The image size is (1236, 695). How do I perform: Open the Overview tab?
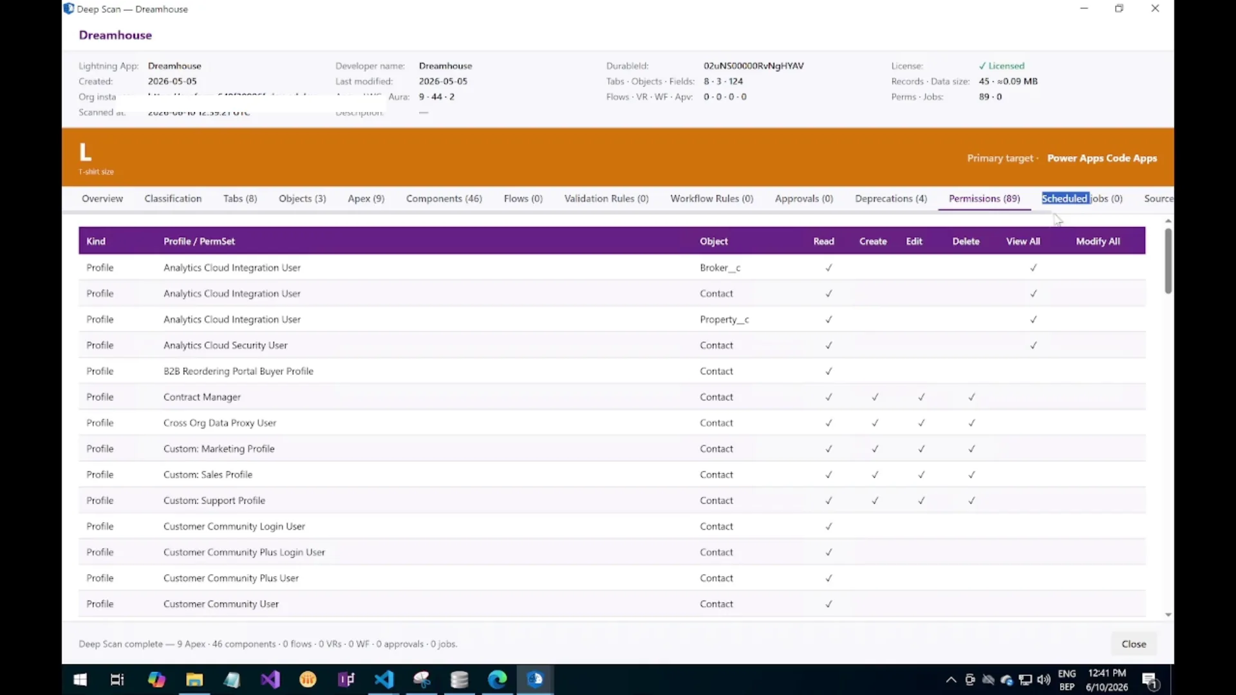(102, 198)
